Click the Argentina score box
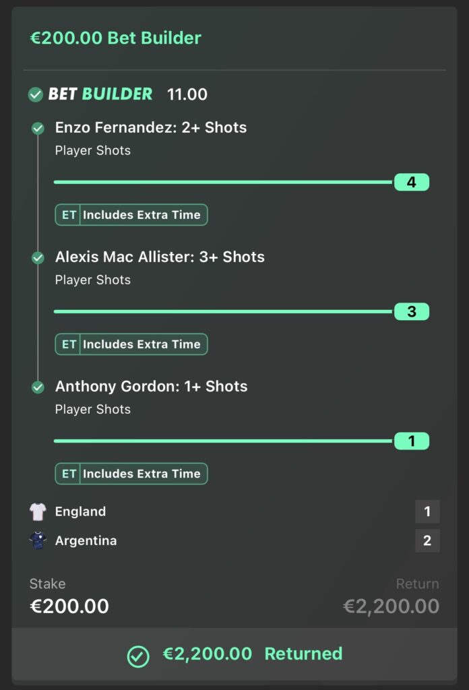The height and width of the screenshot is (690, 469). 427,540
